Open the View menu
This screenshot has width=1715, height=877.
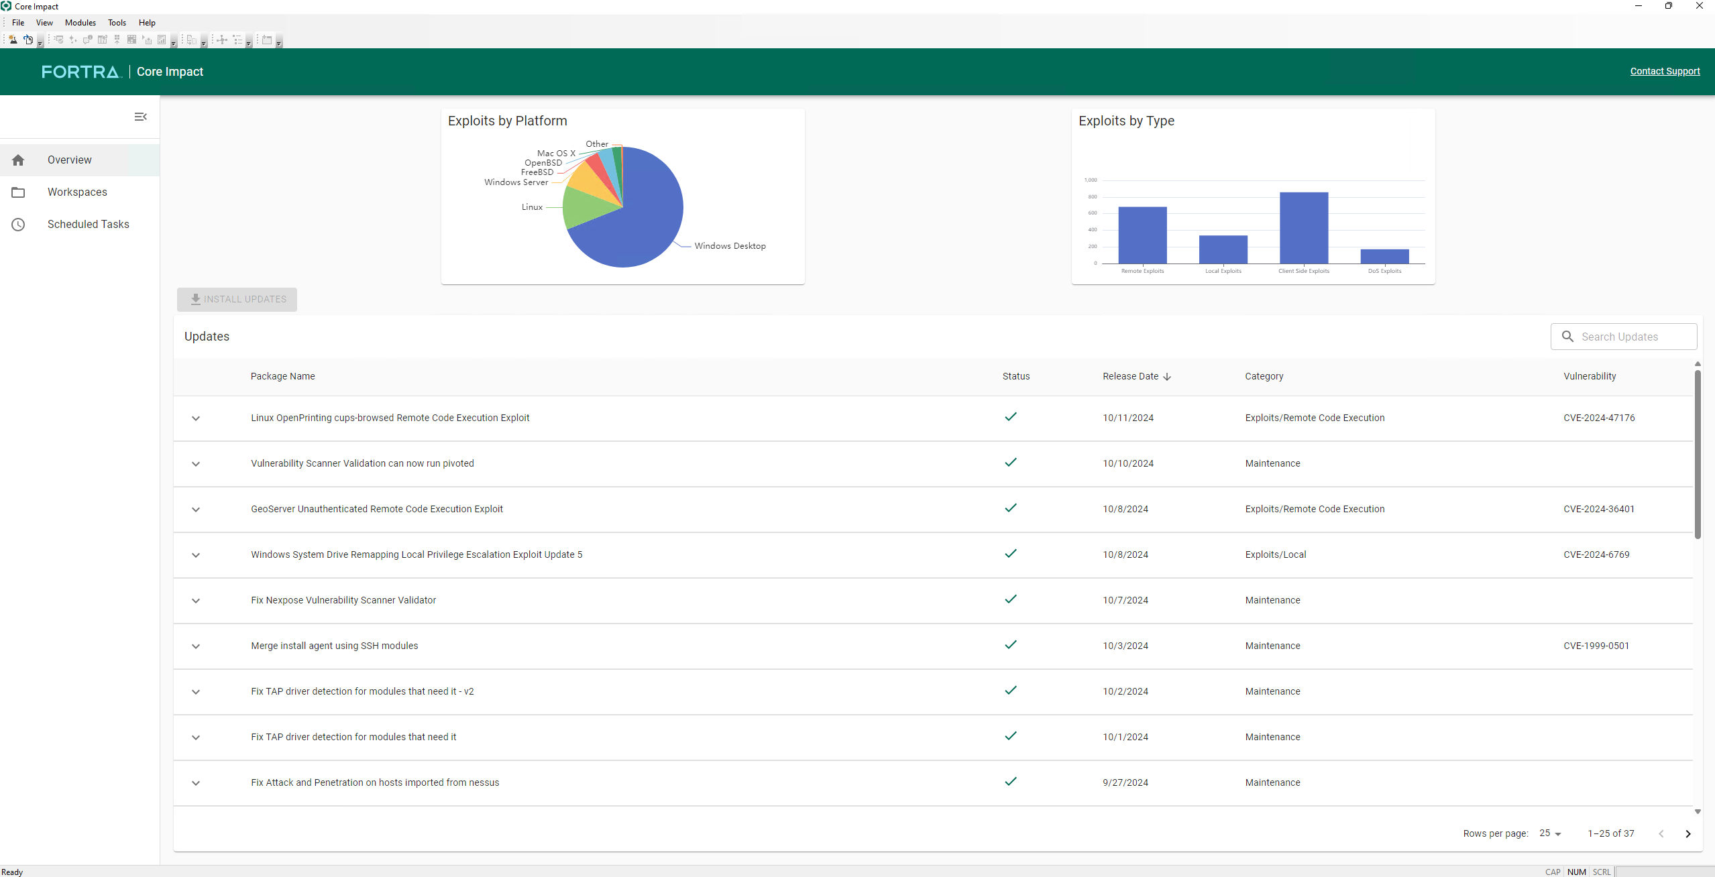44,23
